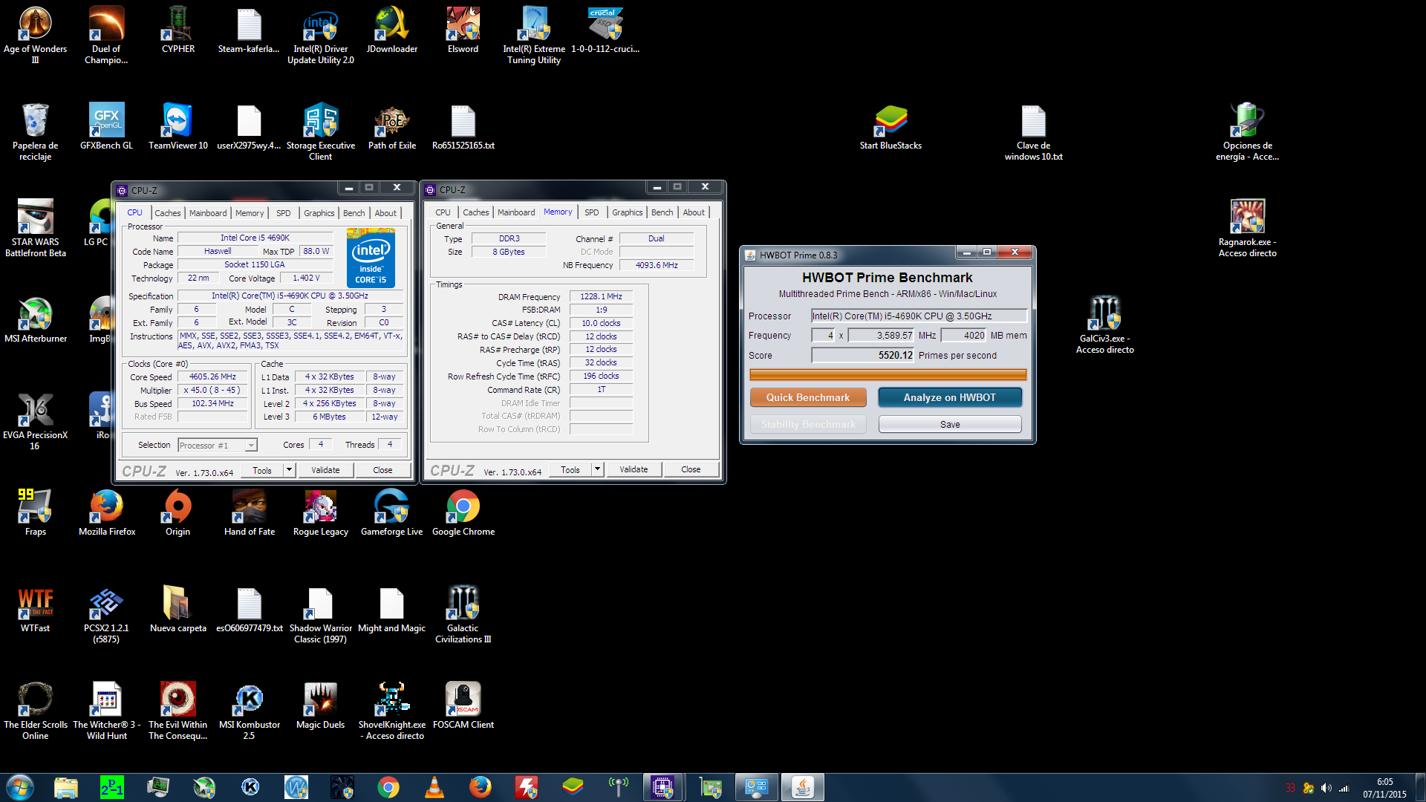Click Analyze on HWBOT button

click(949, 397)
